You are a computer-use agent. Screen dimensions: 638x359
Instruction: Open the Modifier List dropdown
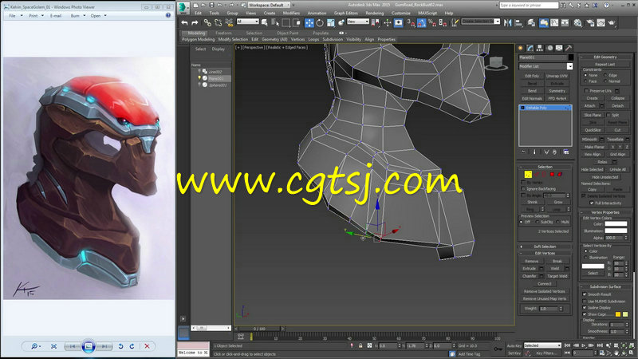pos(545,66)
